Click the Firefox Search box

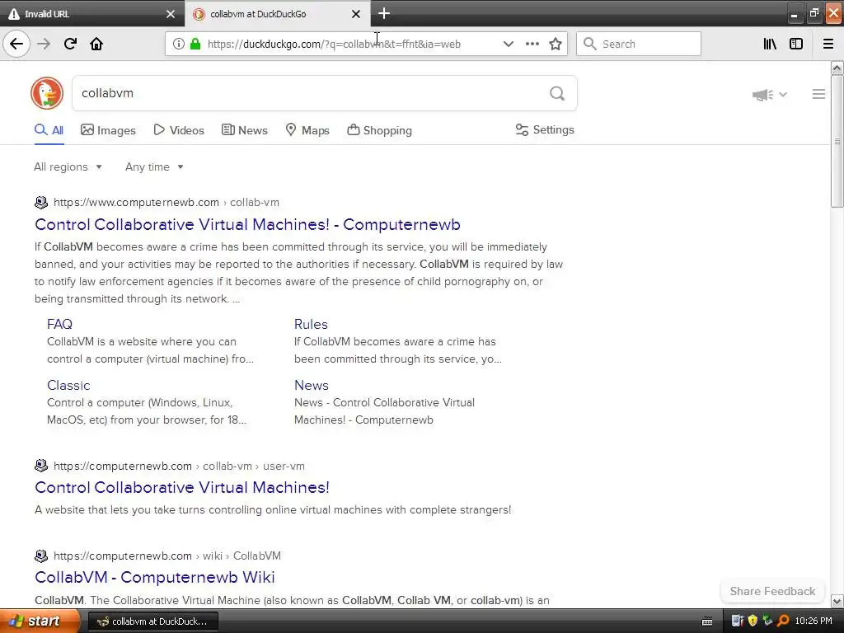[639, 44]
